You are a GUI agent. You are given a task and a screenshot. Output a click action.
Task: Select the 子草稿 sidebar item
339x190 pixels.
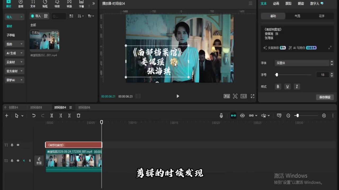[11, 35]
